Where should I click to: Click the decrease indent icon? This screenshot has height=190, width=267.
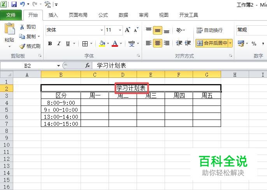pyautogui.click(x=179, y=43)
